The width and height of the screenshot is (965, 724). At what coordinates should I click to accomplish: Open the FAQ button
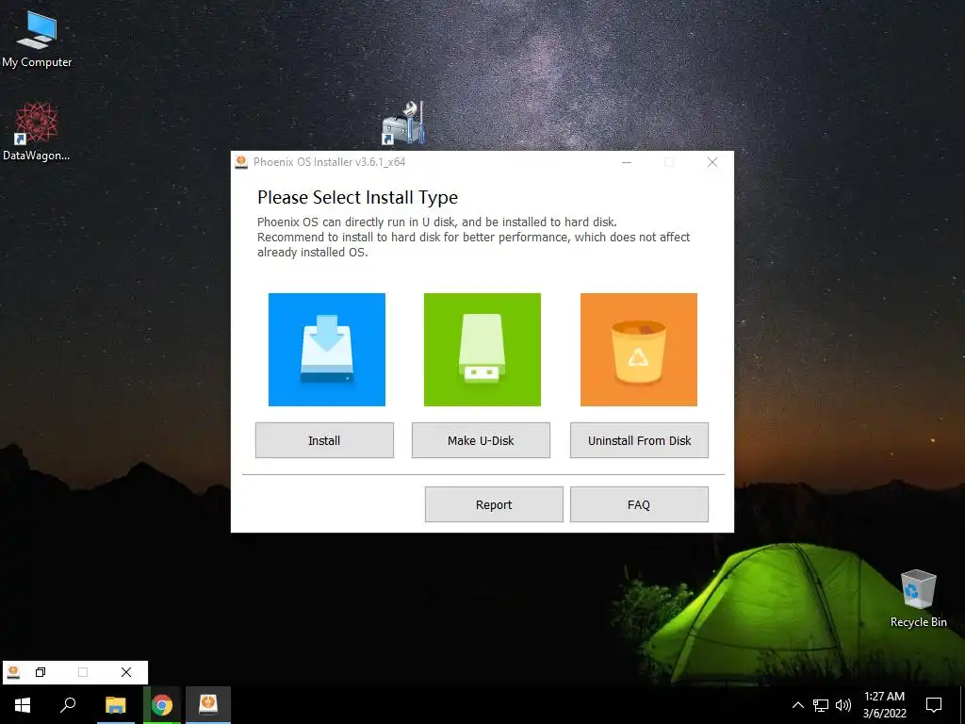[x=639, y=504]
